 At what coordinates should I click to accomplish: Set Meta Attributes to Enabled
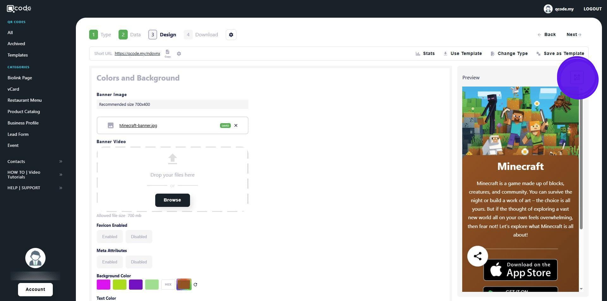[110, 262]
